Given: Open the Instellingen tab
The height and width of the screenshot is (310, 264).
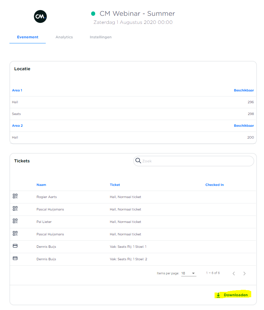Looking at the screenshot, I should point(101,37).
